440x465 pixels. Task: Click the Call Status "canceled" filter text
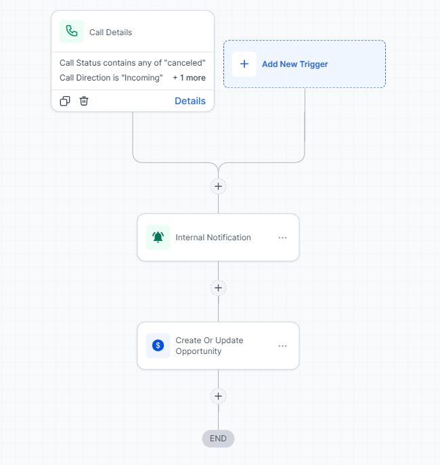pos(133,63)
